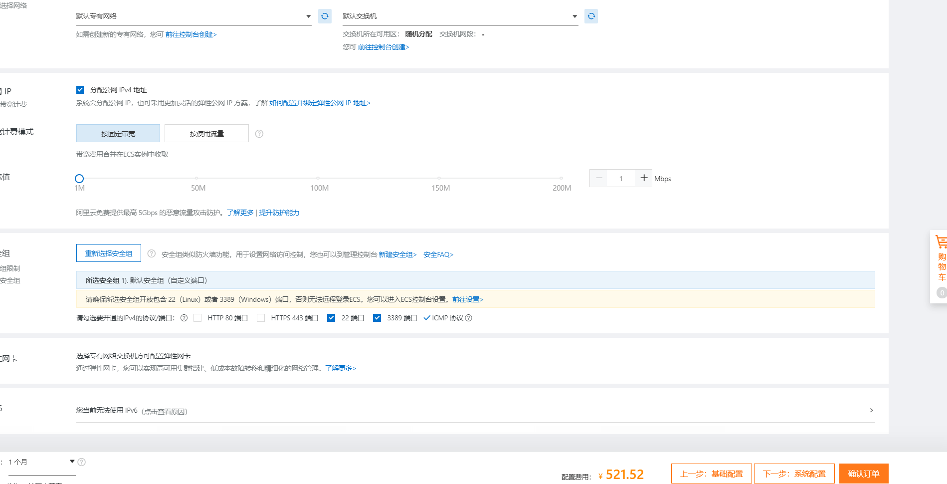This screenshot has height=484, width=947.
Task: Increase bandwidth with the plus stepper
Action: 644,178
